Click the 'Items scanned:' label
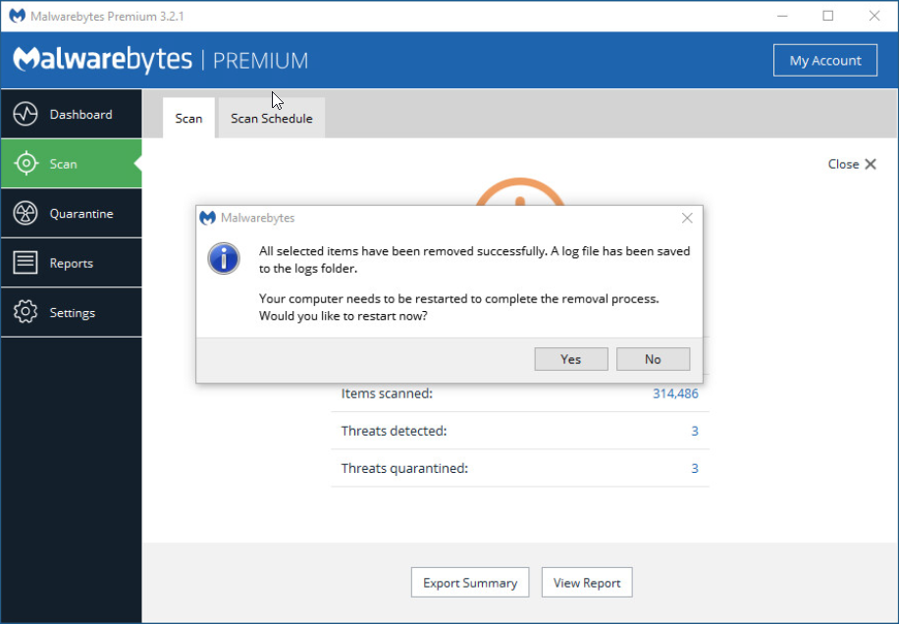 tap(387, 393)
